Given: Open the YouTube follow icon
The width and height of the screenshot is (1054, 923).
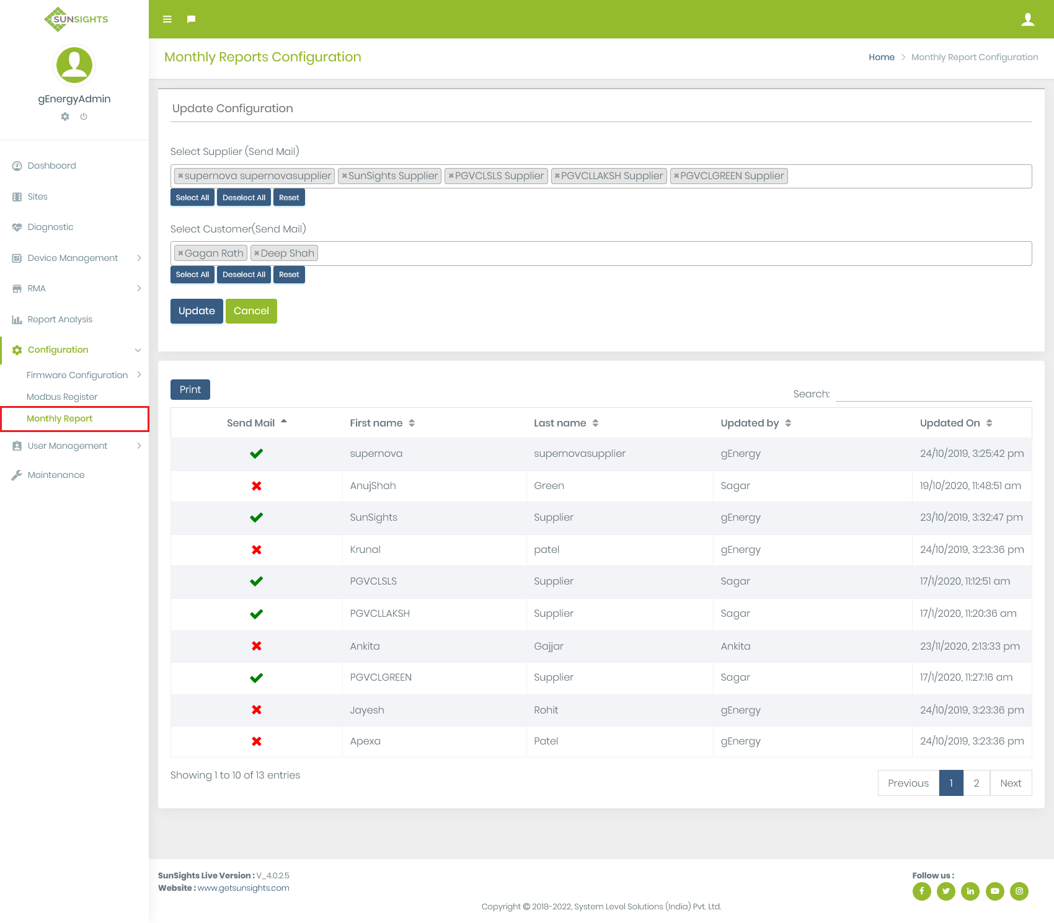Looking at the screenshot, I should coord(994,891).
